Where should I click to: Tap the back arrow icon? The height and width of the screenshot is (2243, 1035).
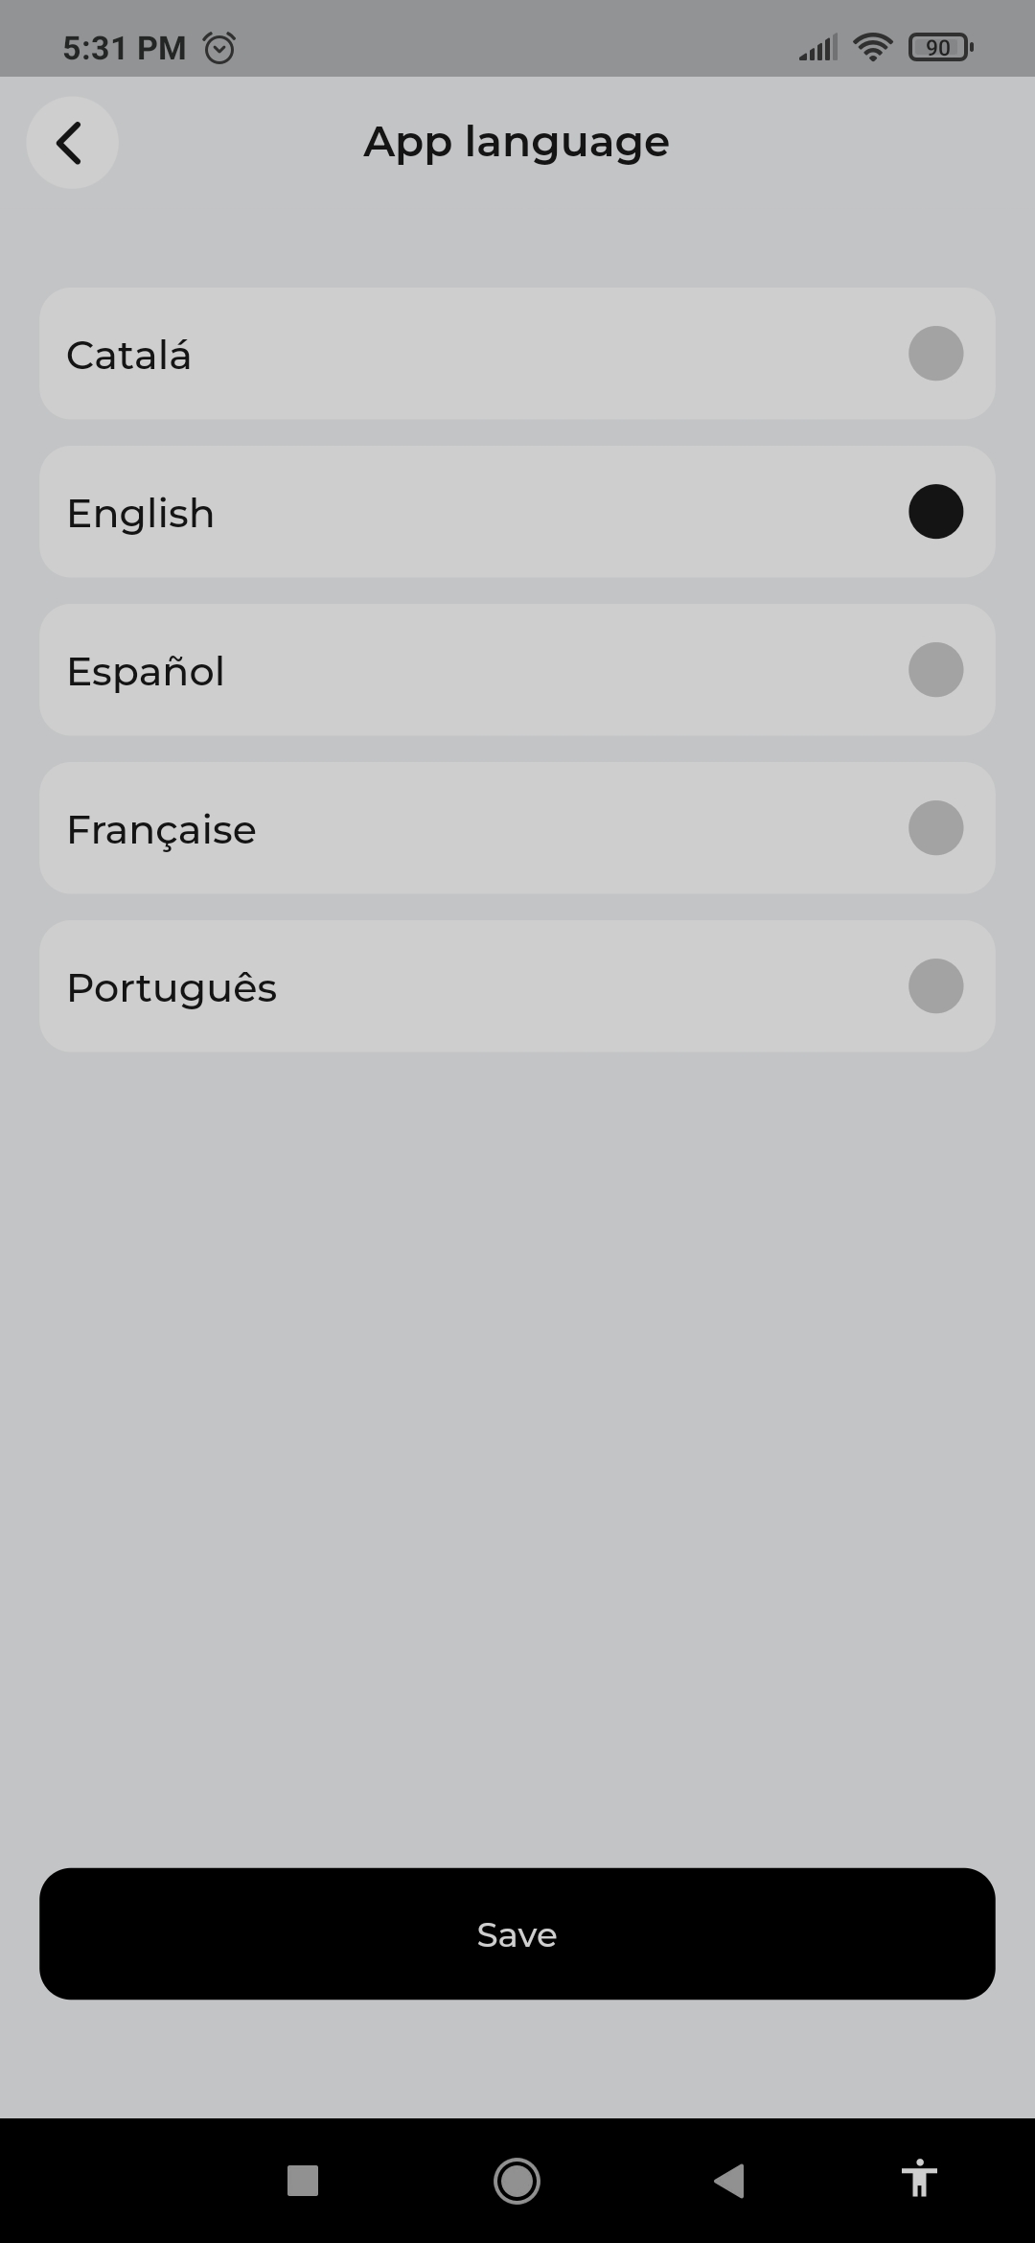pos(72,143)
